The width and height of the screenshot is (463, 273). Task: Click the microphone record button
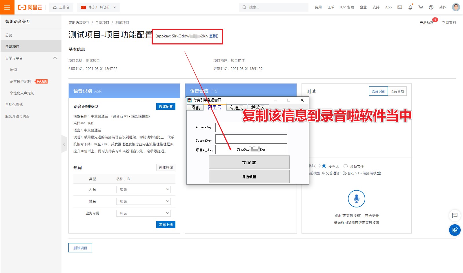click(357, 199)
